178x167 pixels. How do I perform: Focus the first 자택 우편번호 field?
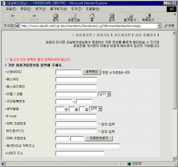point(62,139)
